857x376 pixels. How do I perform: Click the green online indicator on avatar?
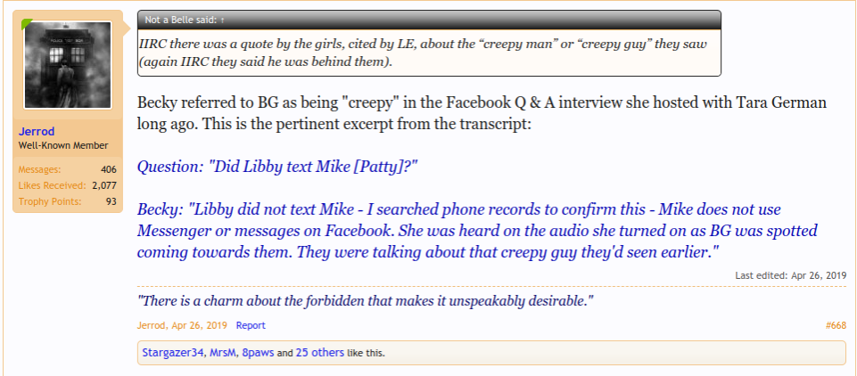28,23
